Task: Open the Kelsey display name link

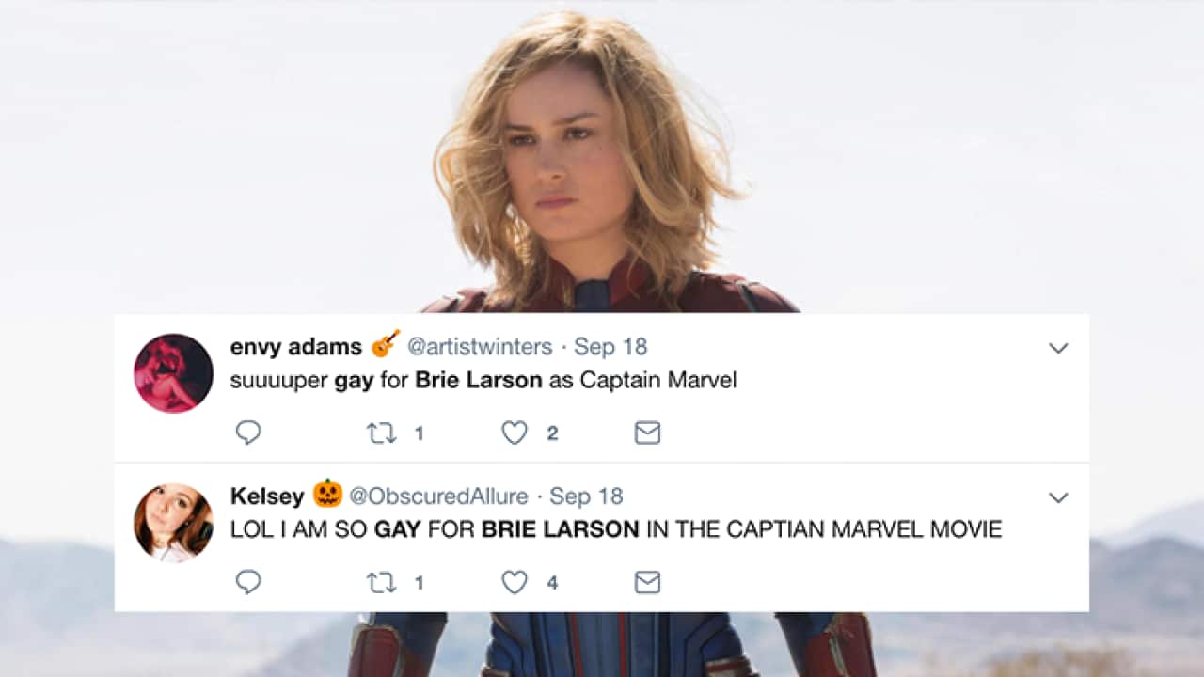Action: [267, 496]
